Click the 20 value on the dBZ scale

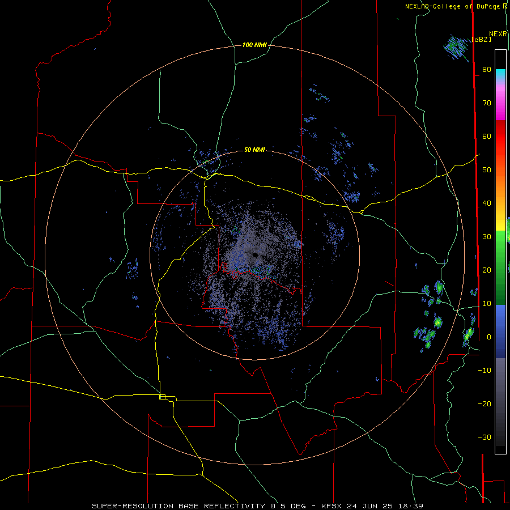tap(487, 270)
